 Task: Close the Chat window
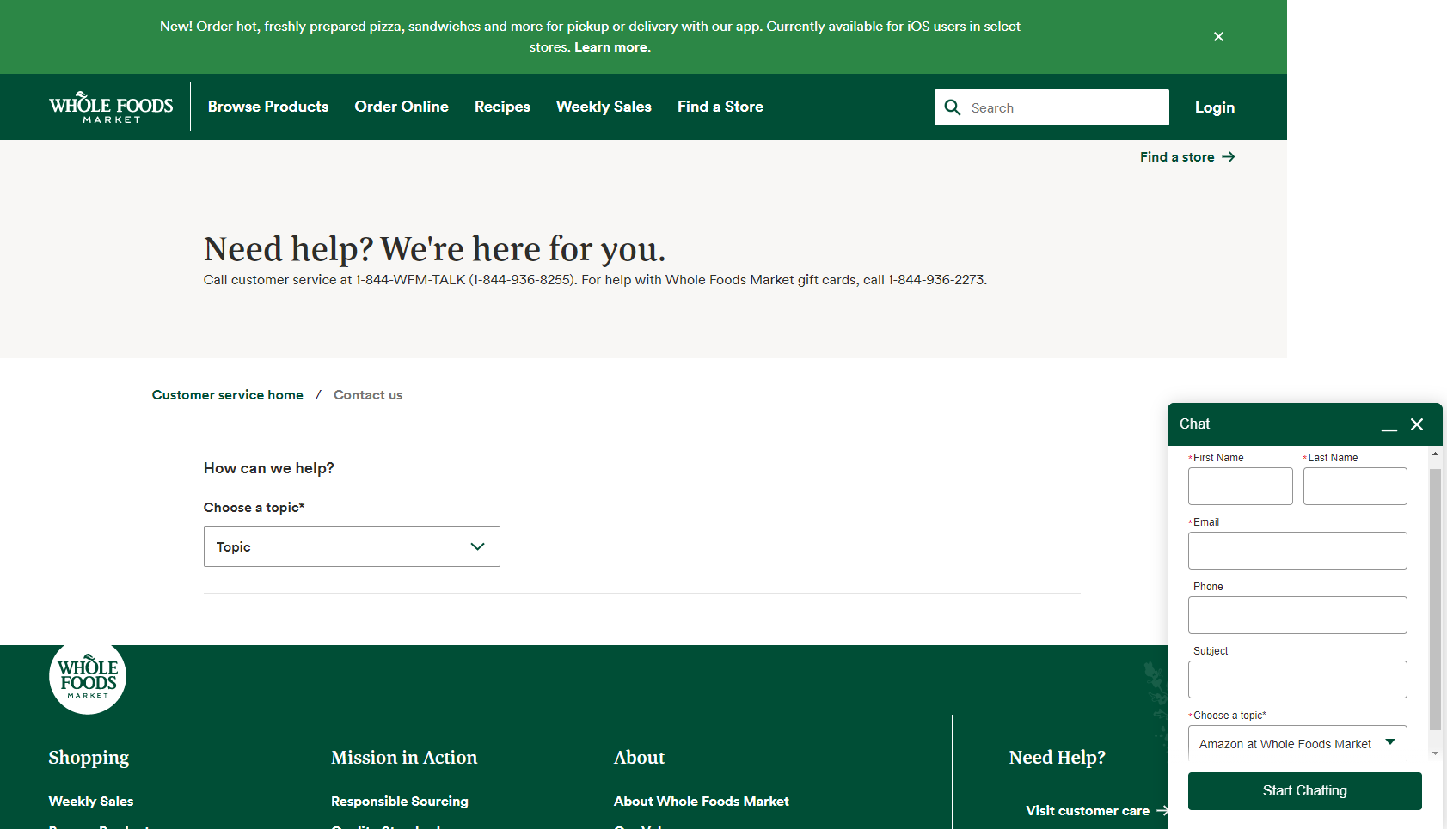[x=1417, y=424]
